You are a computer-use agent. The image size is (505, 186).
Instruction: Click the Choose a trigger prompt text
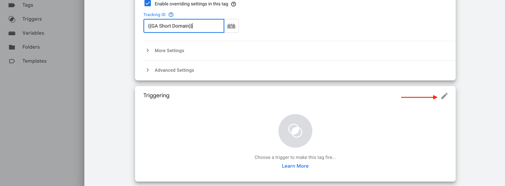pos(295,157)
